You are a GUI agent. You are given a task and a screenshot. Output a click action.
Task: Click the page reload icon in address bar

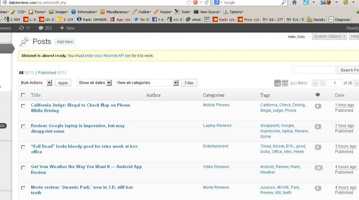pyautogui.click(x=206, y=2)
